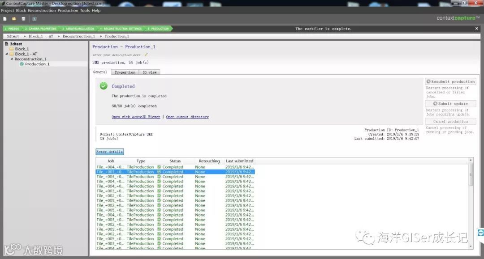The height and width of the screenshot is (259, 484).
Task: Go to workflow step 1 - Photos
Action: click(12, 29)
